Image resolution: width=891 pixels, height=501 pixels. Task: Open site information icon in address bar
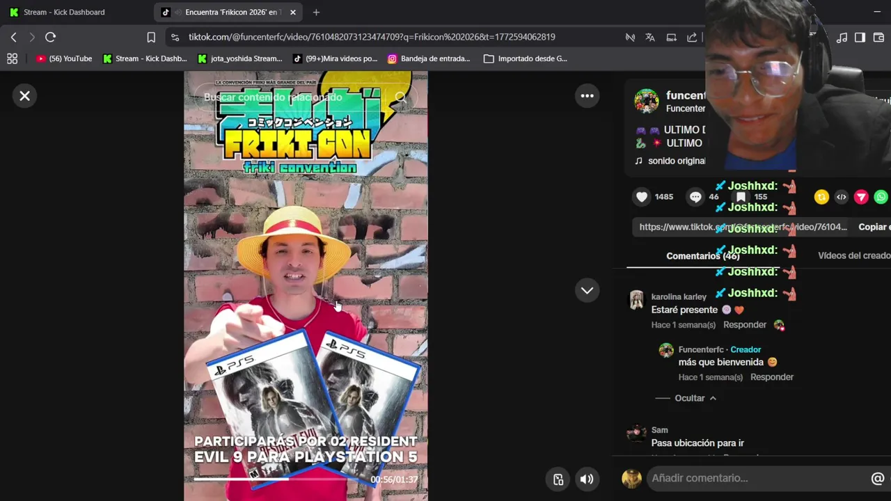click(175, 37)
